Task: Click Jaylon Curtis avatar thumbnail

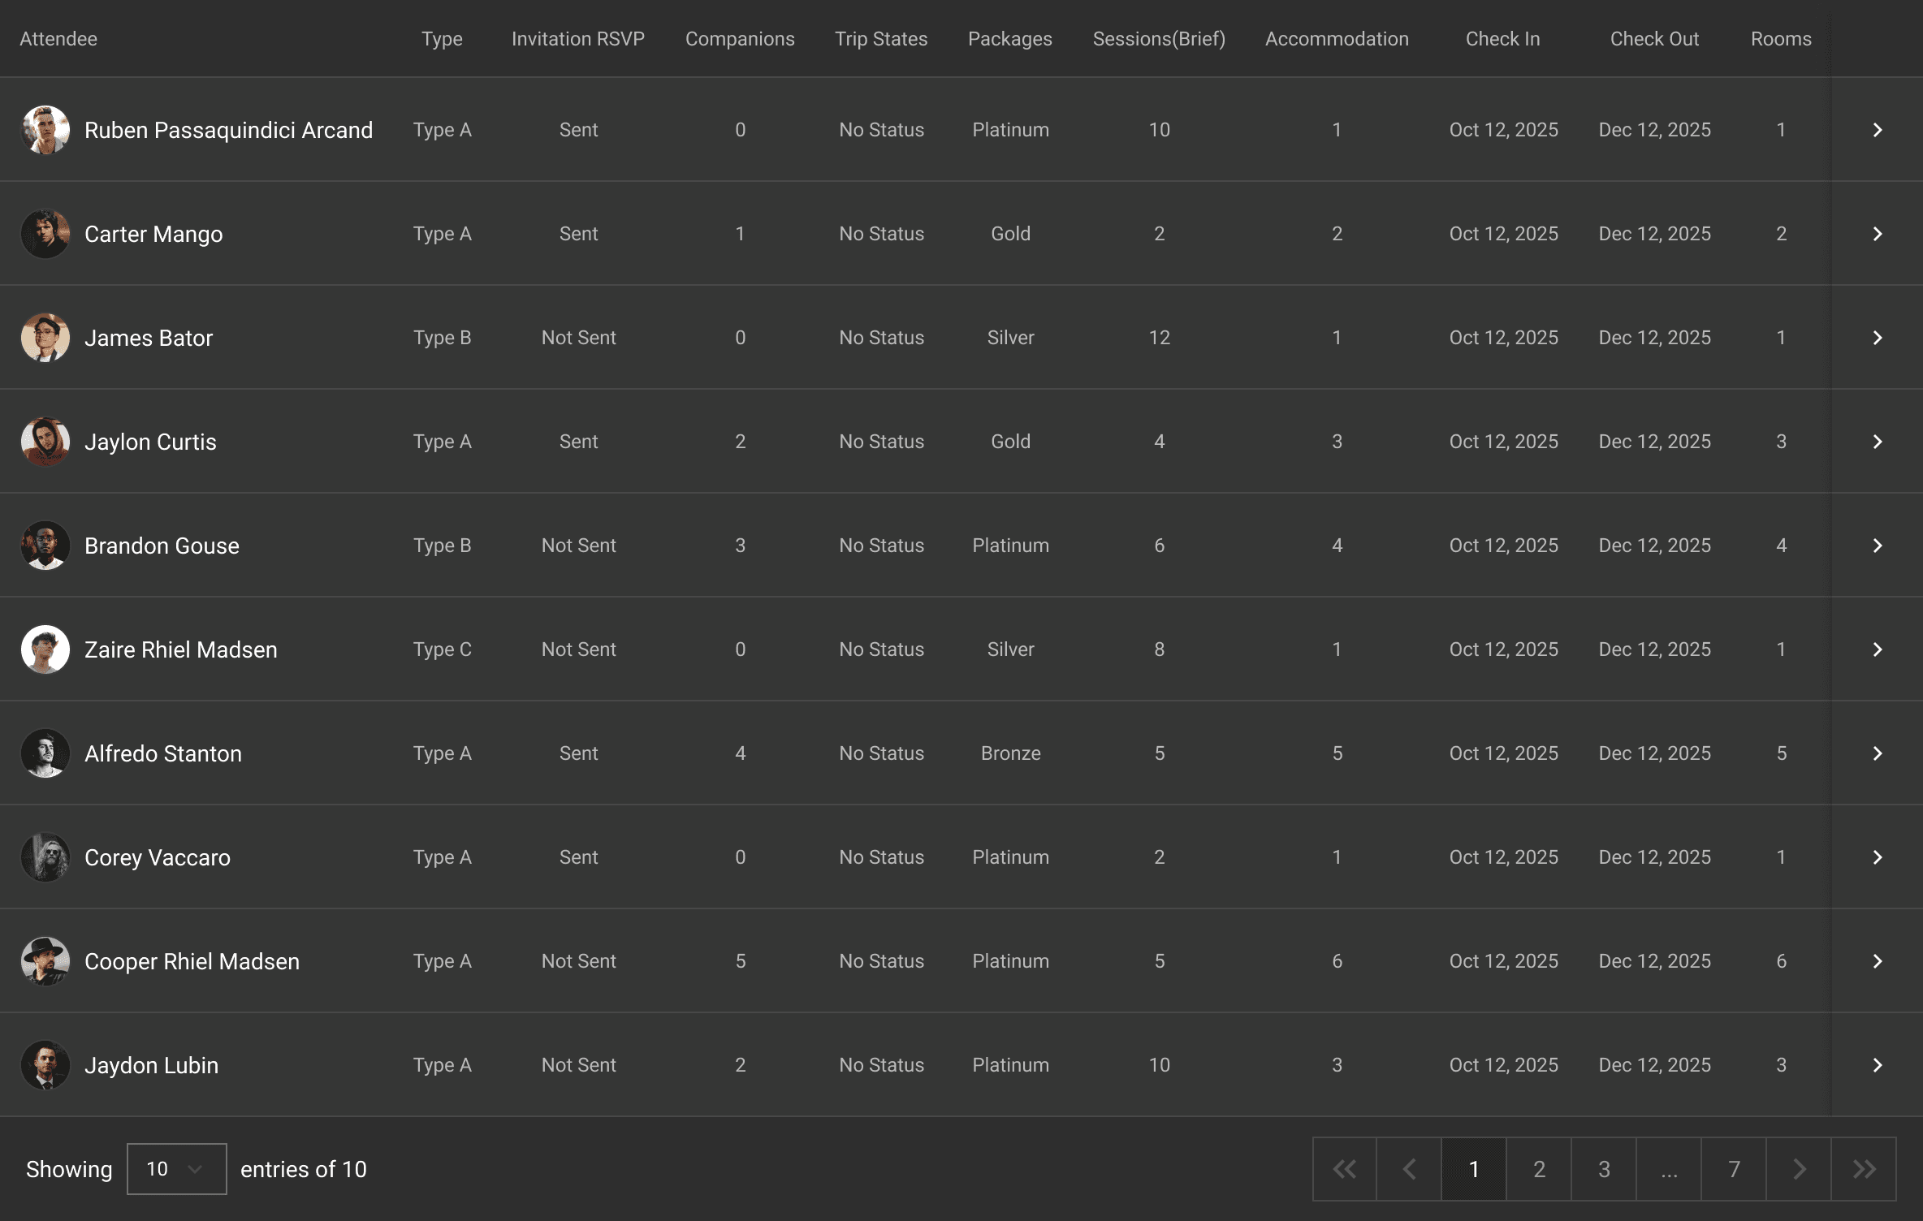Action: click(x=45, y=442)
